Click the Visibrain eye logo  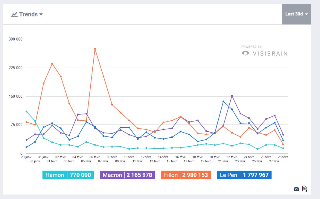coord(246,53)
